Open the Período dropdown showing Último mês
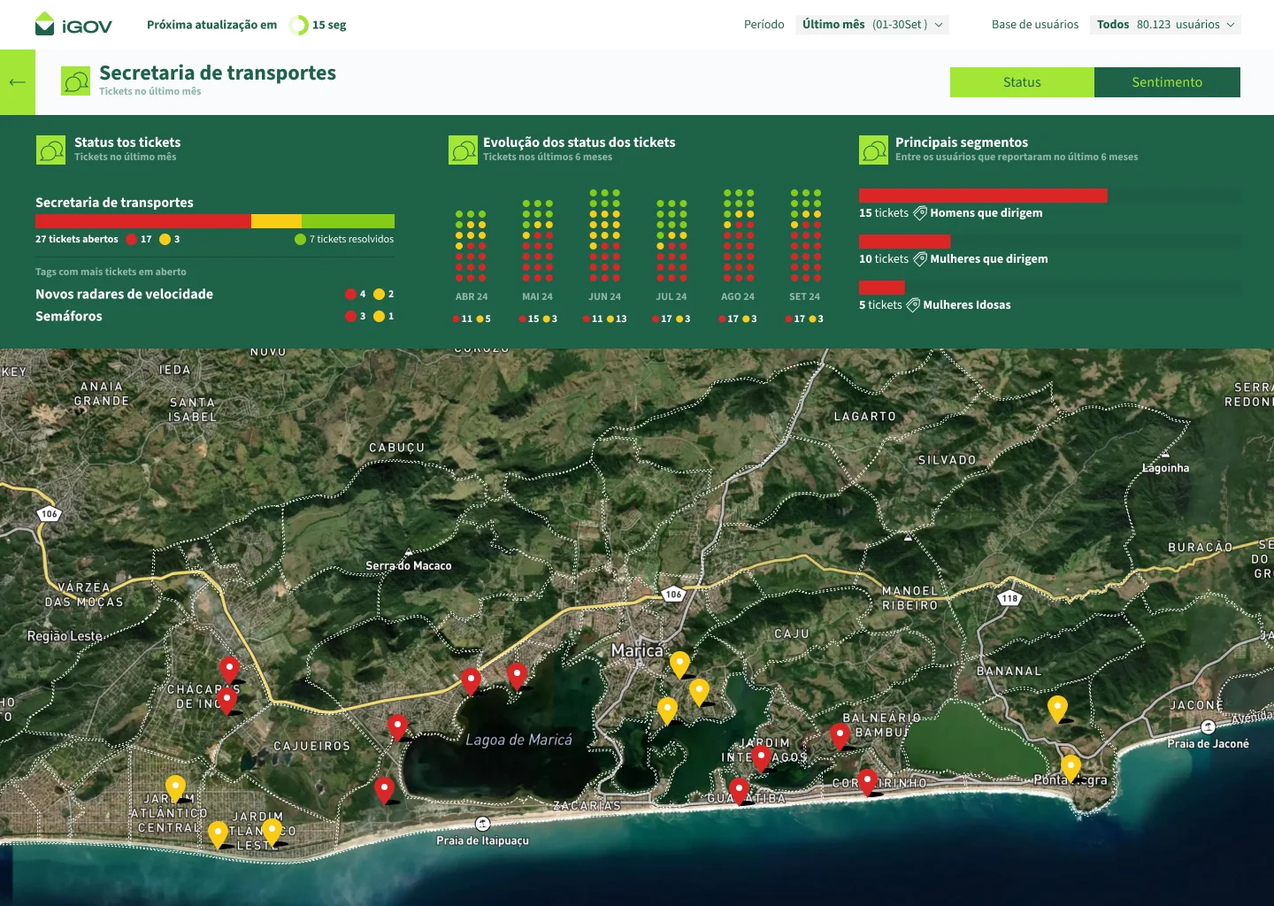Viewport: 1274px width, 906px height. 872,25
